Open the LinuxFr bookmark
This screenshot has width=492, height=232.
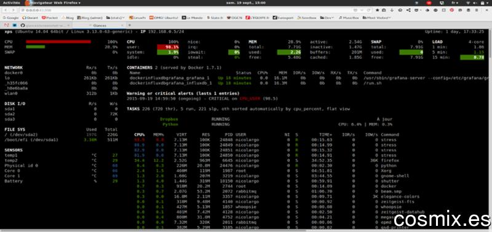pyautogui.click(x=137, y=18)
